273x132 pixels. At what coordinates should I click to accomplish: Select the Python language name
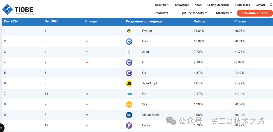pos(147,31)
